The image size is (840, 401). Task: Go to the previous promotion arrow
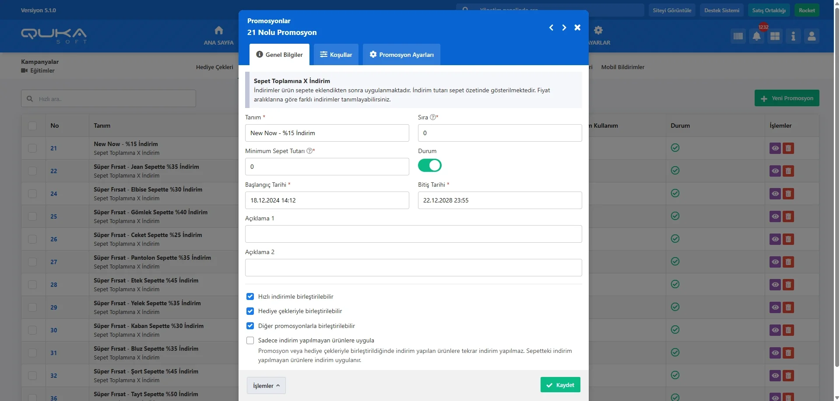[551, 28]
